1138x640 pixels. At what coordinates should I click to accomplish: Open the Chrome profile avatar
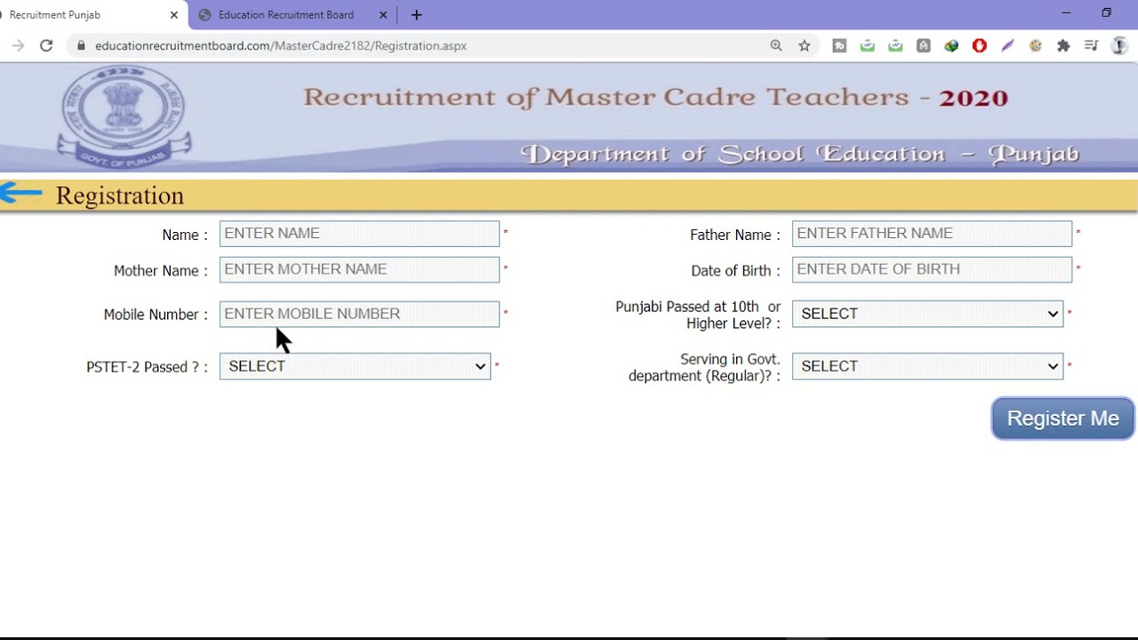pyautogui.click(x=1120, y=45)
